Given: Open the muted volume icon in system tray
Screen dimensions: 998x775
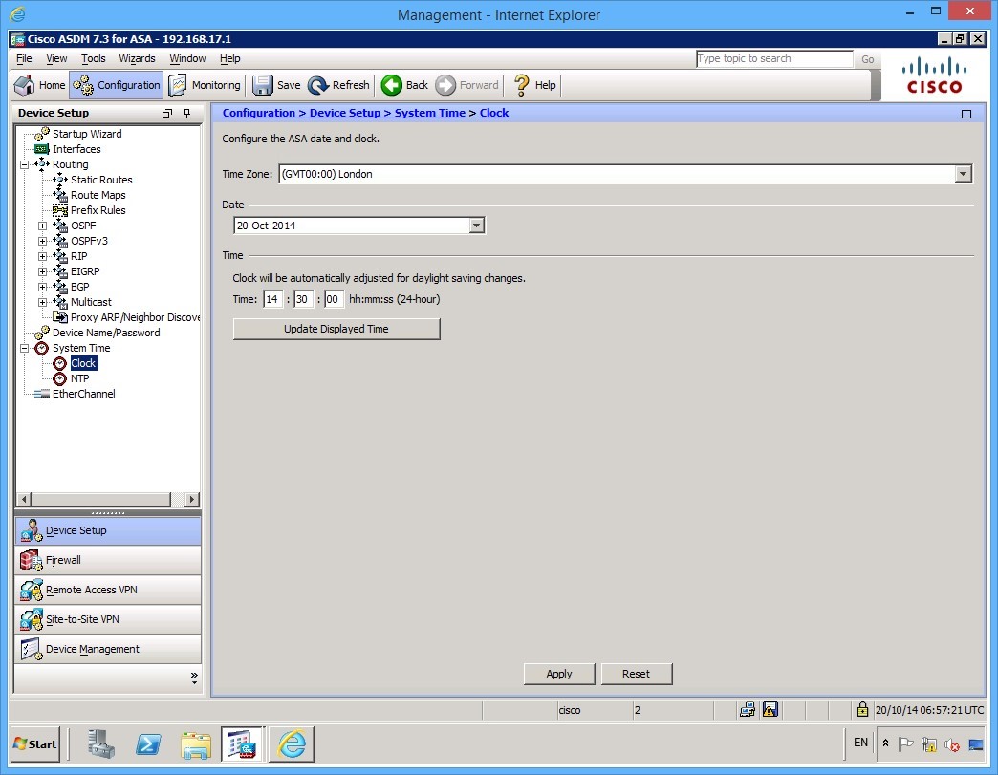Looking at the screenshot, I should tap(952, 743).
